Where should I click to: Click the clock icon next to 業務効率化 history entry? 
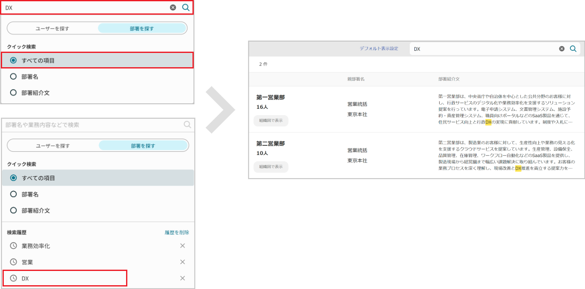[13, 246]
